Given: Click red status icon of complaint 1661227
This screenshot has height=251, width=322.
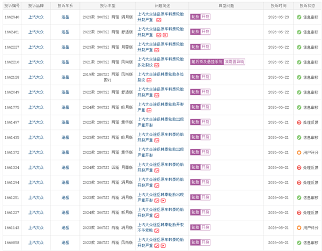Looking at the screenshot, I should 299,213.
